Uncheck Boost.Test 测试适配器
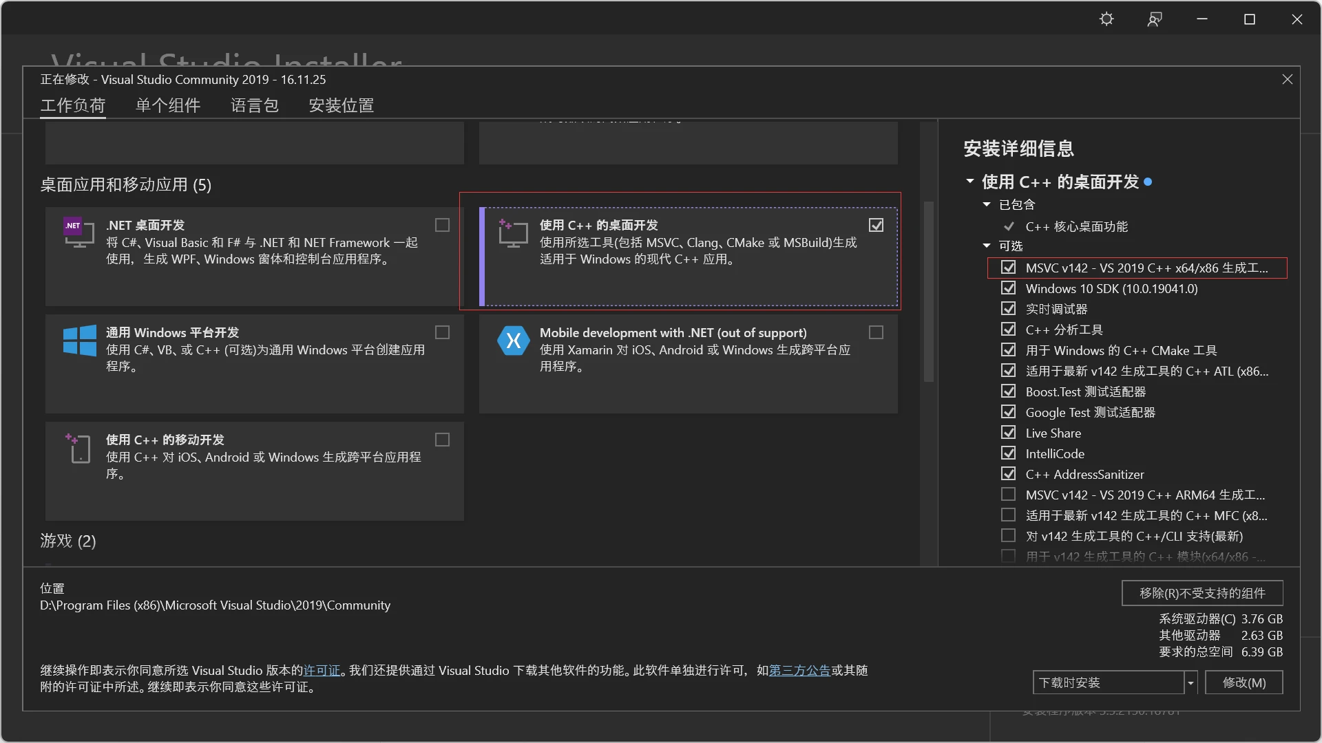Viewport: 1322px width, 743px height. [x=1008, y=391]
